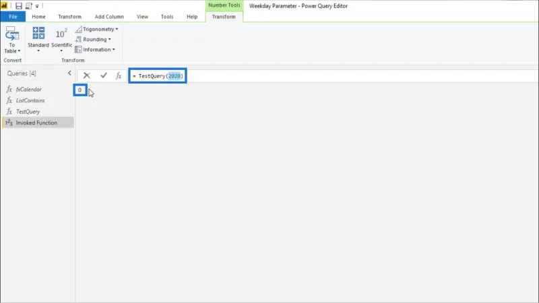Click the Power BI app icon
This screenshot has height=303, width=539.
4,6
